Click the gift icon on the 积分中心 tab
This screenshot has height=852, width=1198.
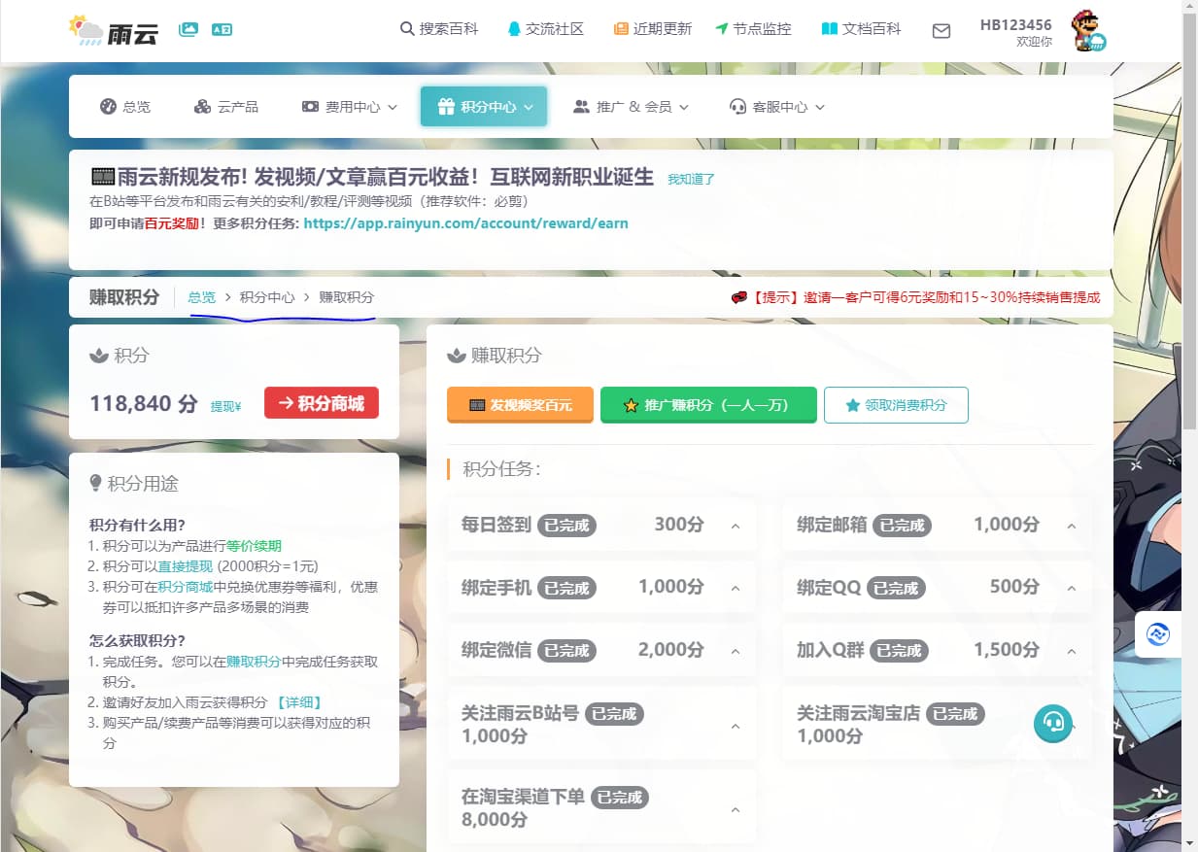pos(446,107)
